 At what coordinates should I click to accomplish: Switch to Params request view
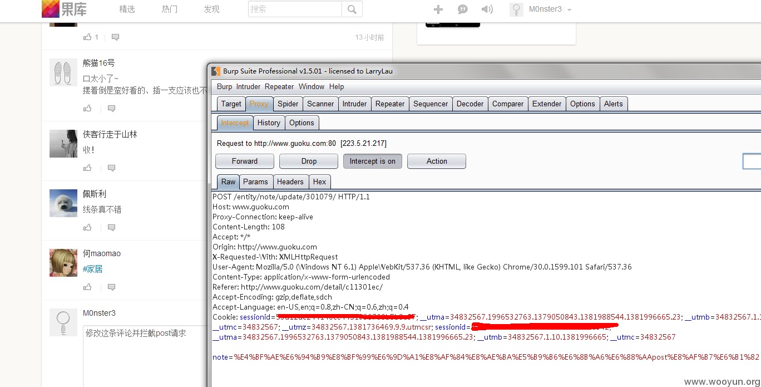click(255, 182)
